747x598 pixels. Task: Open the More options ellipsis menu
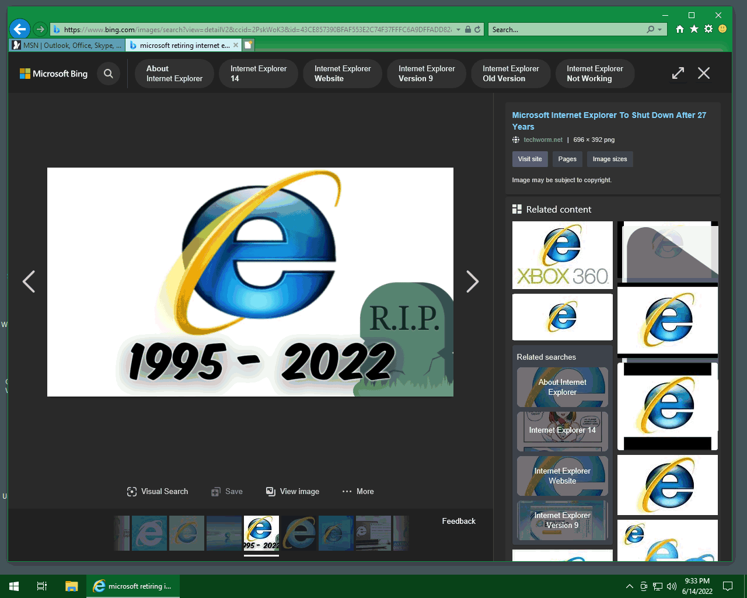pos(358,492)
